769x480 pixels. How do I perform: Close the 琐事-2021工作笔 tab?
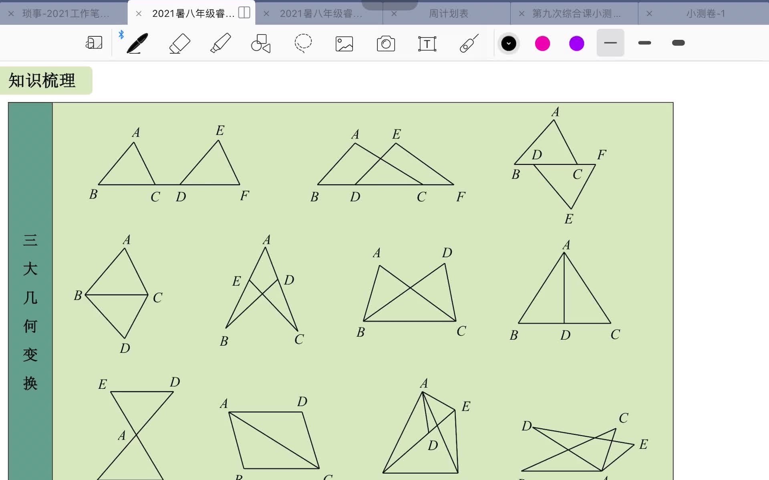[11, 14]
